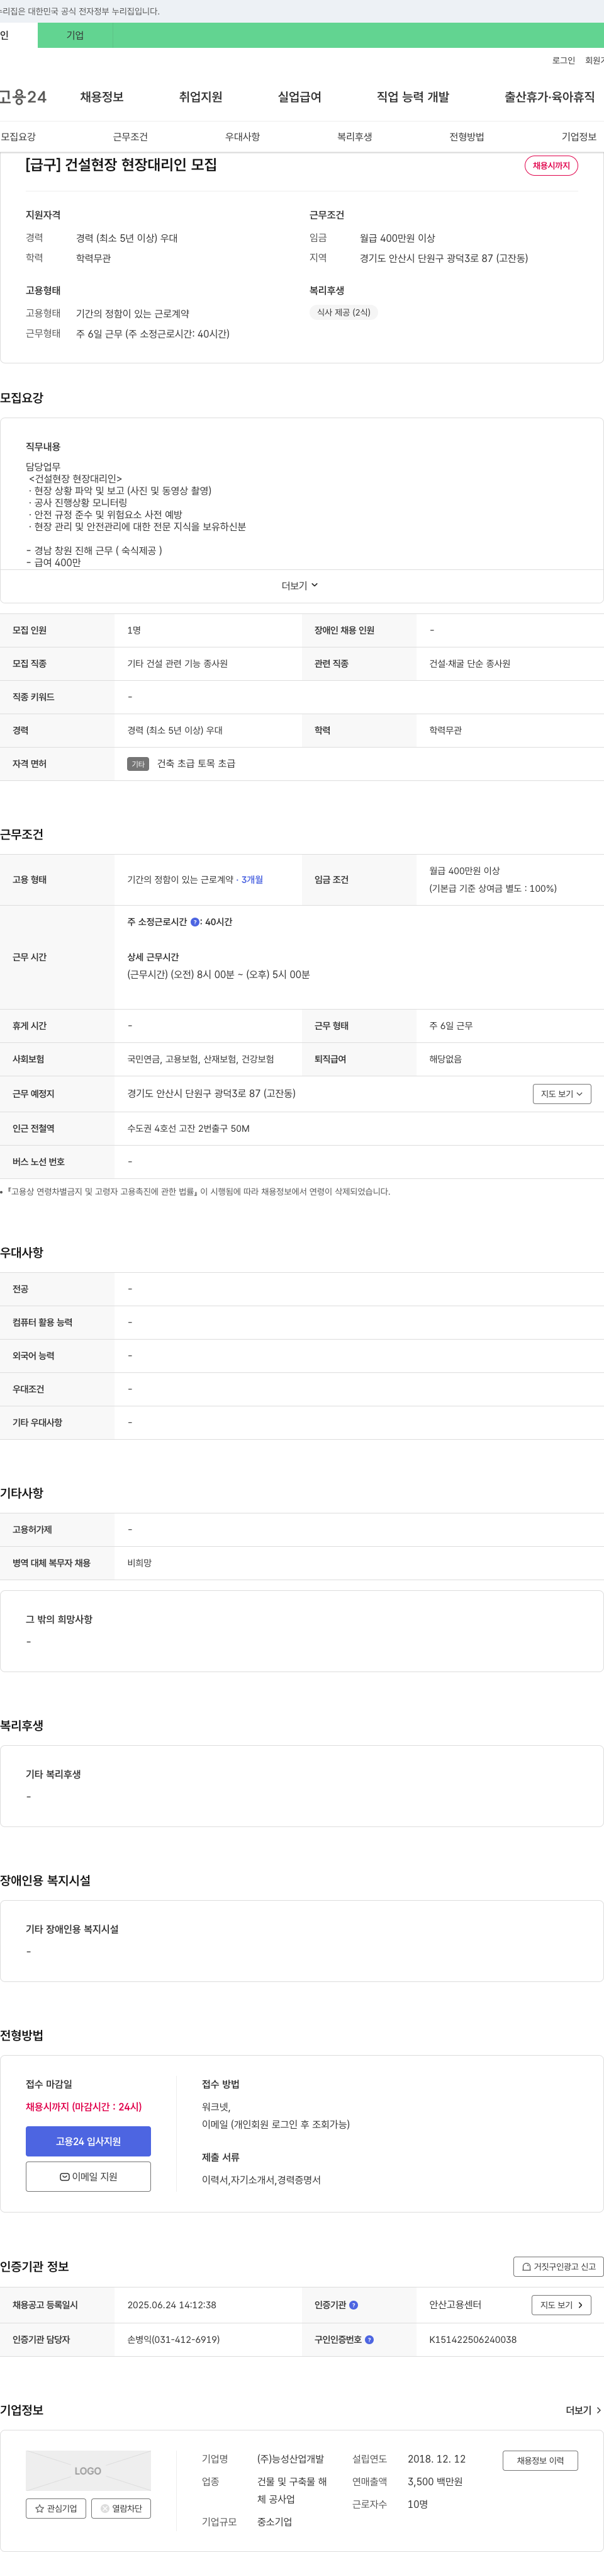Click the (주)능성산업개발 company name
The width and height of the screenshot is (604, 2552).
[x=290, y=2459]
